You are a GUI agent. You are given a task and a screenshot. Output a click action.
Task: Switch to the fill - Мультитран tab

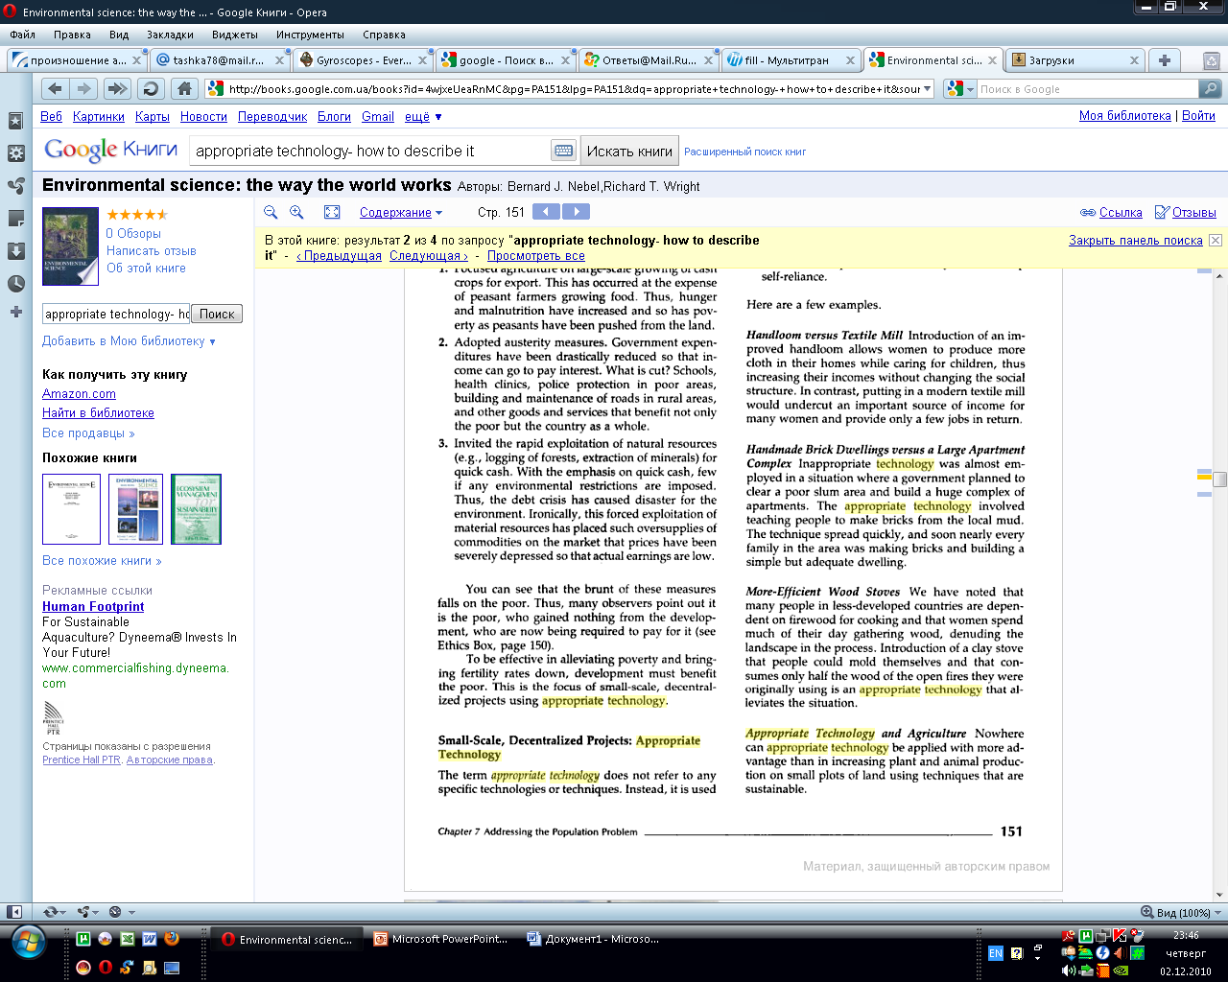790,60
